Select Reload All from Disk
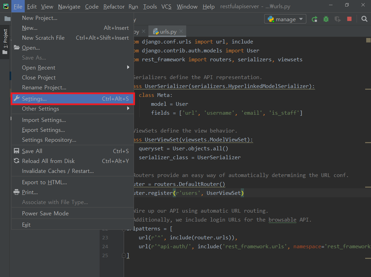Viewport: 371px width, 277px height. click(72, 161)
